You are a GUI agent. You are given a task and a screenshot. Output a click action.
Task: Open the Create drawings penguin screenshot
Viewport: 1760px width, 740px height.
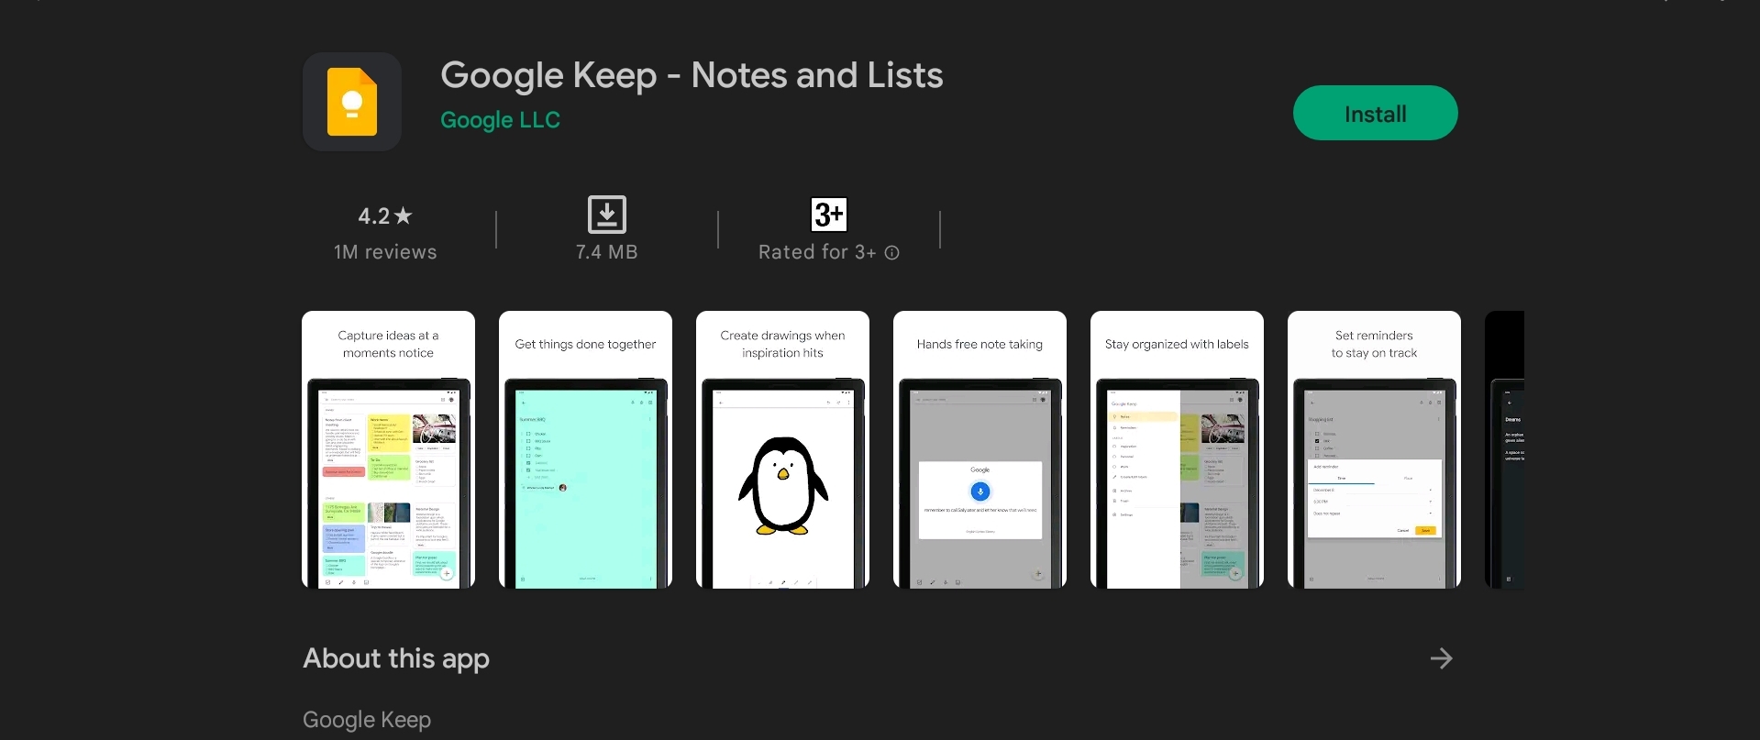[782, 449]
